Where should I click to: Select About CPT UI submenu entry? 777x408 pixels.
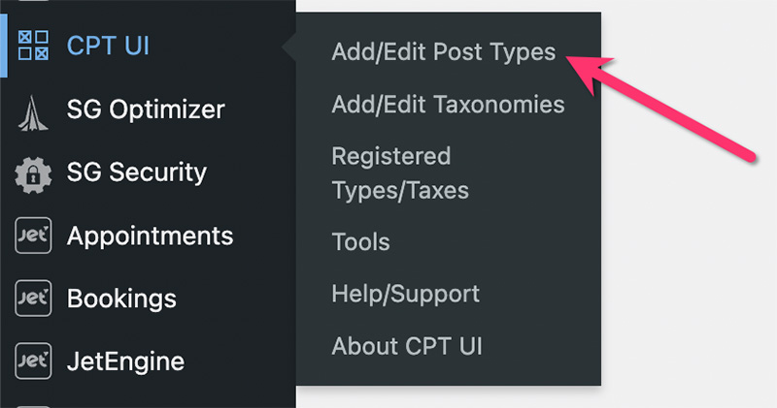pos(407,346)
